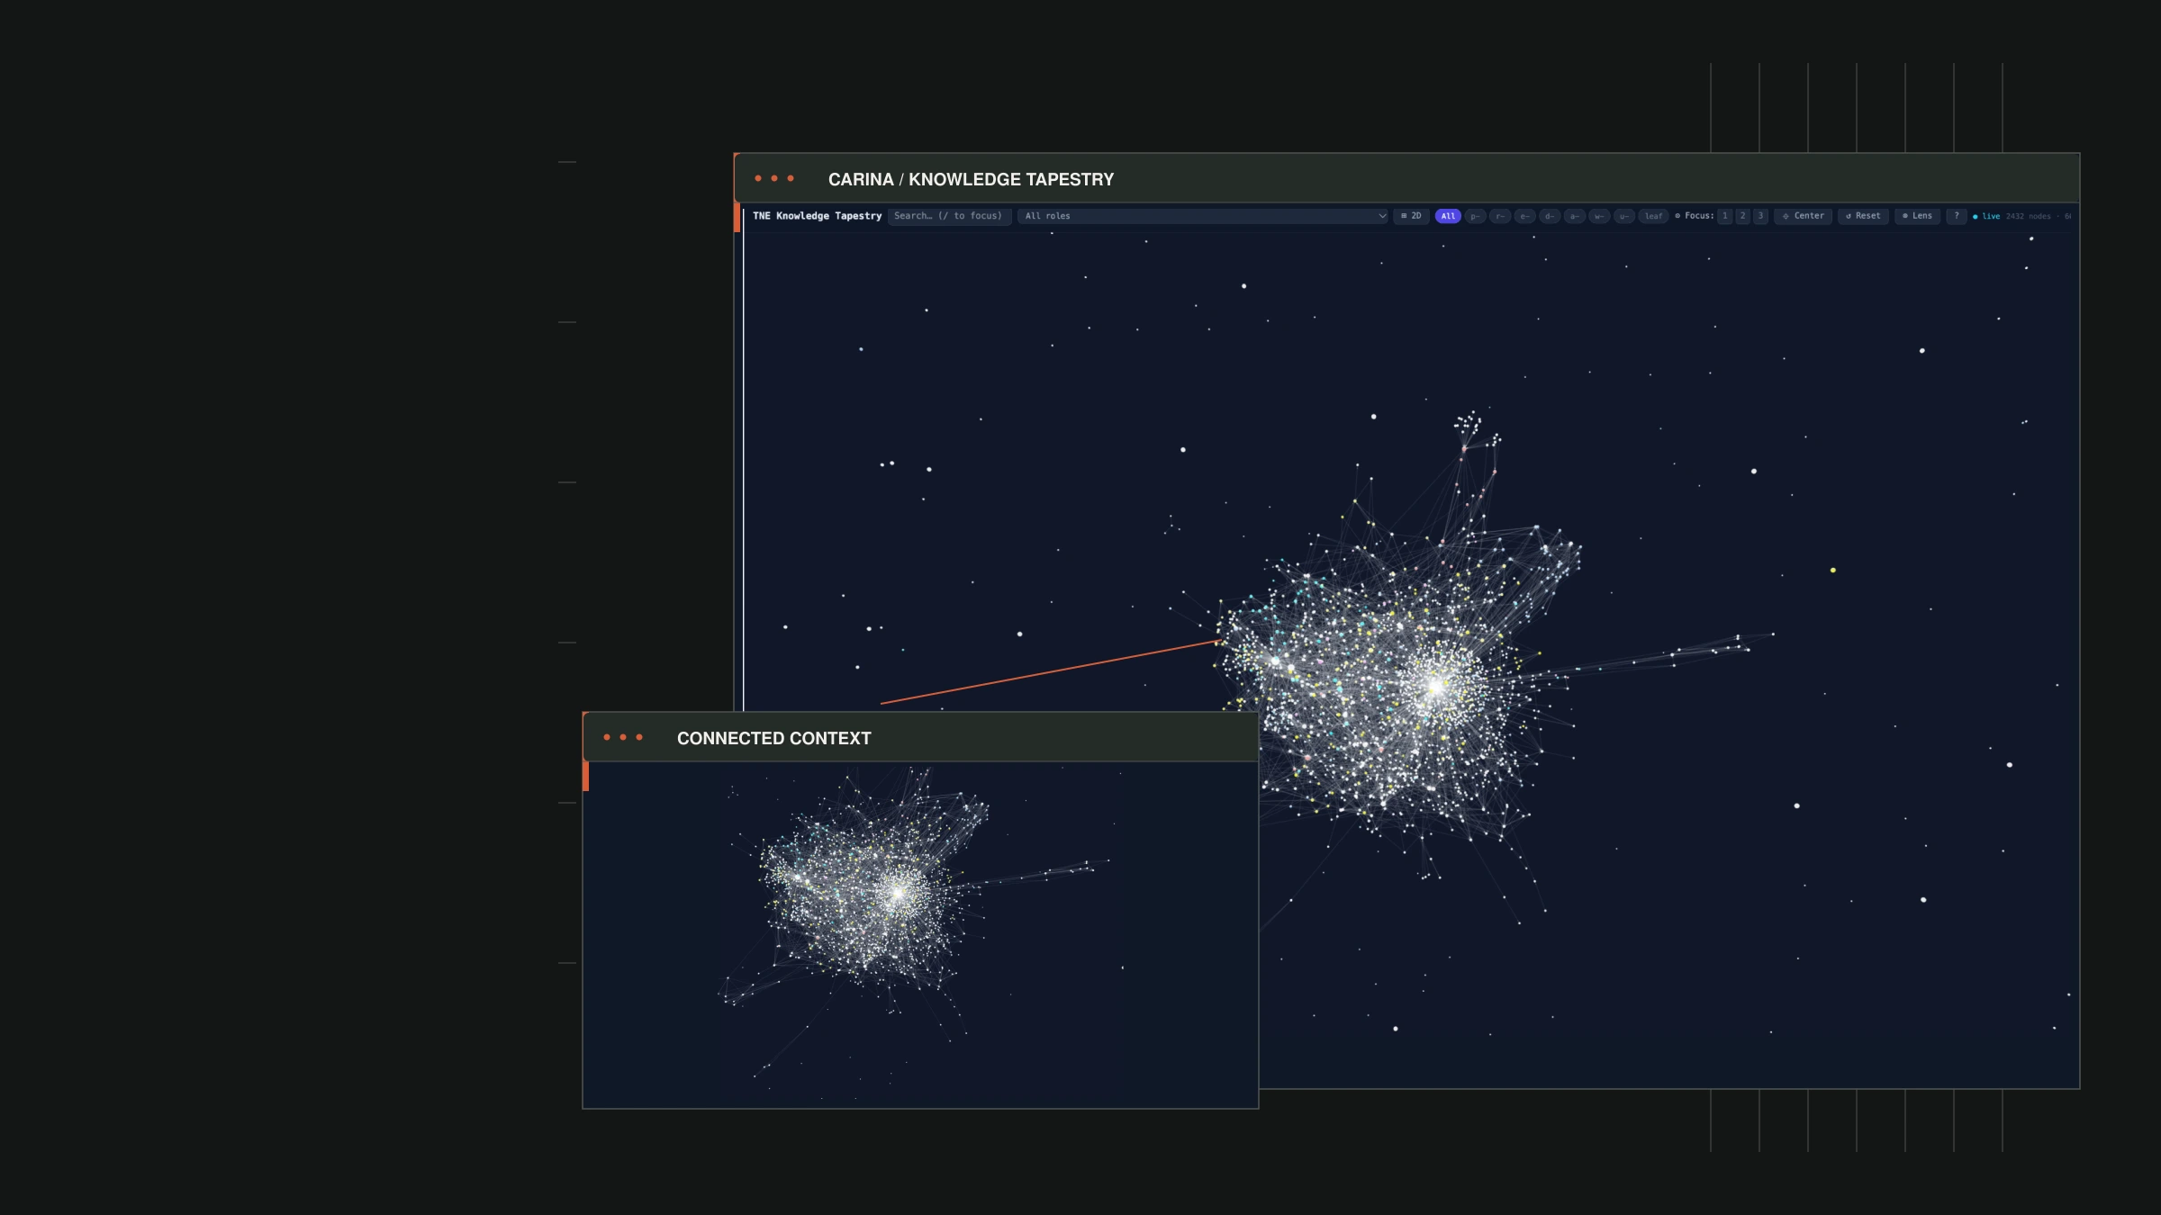The width and height of the screenshot is (2161, 1215).
Task: Click the bright hub node in the main graph
Action: [1435, 686]
